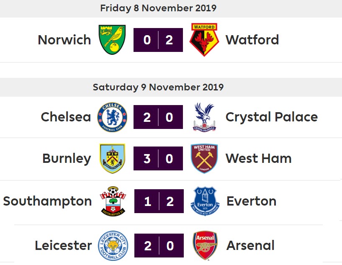Open the Chelsea 2-0 Crystal Palace score
342x265 pixels.
(158, 117)
